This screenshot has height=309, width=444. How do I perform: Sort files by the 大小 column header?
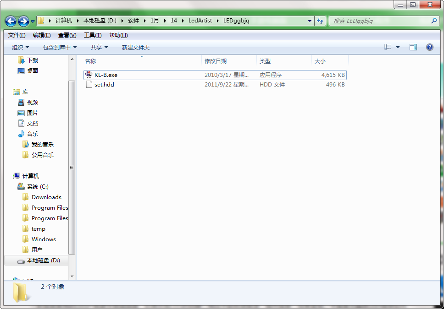pos(320,61)
